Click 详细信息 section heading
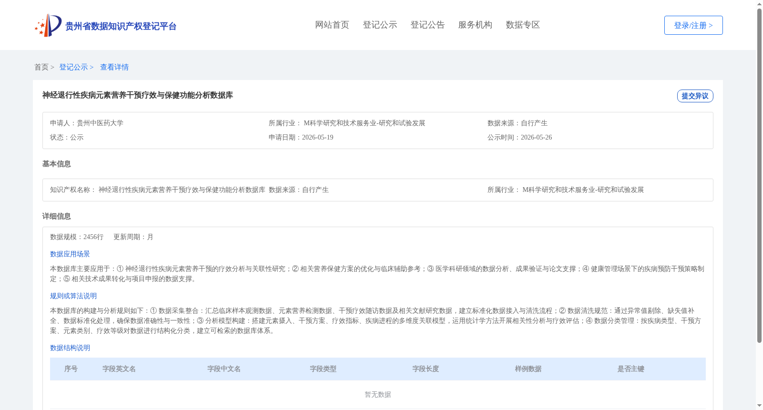The height and width of the screenshot is (410, 763). (56, 216)
